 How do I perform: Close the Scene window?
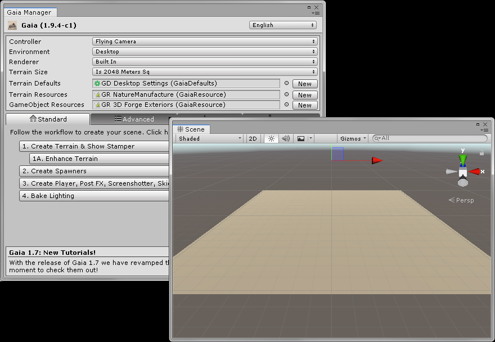pyautogui.click(x=485, y=124)
